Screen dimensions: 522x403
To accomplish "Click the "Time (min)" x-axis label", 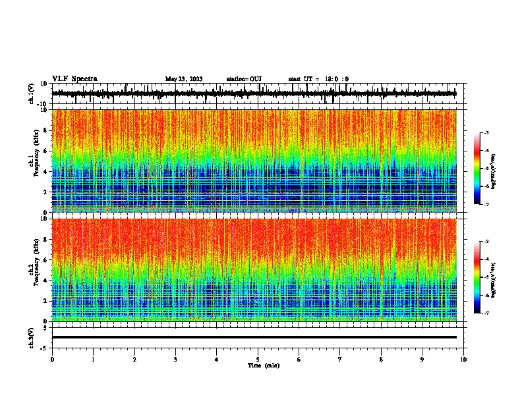I will (x=264, y=365).
